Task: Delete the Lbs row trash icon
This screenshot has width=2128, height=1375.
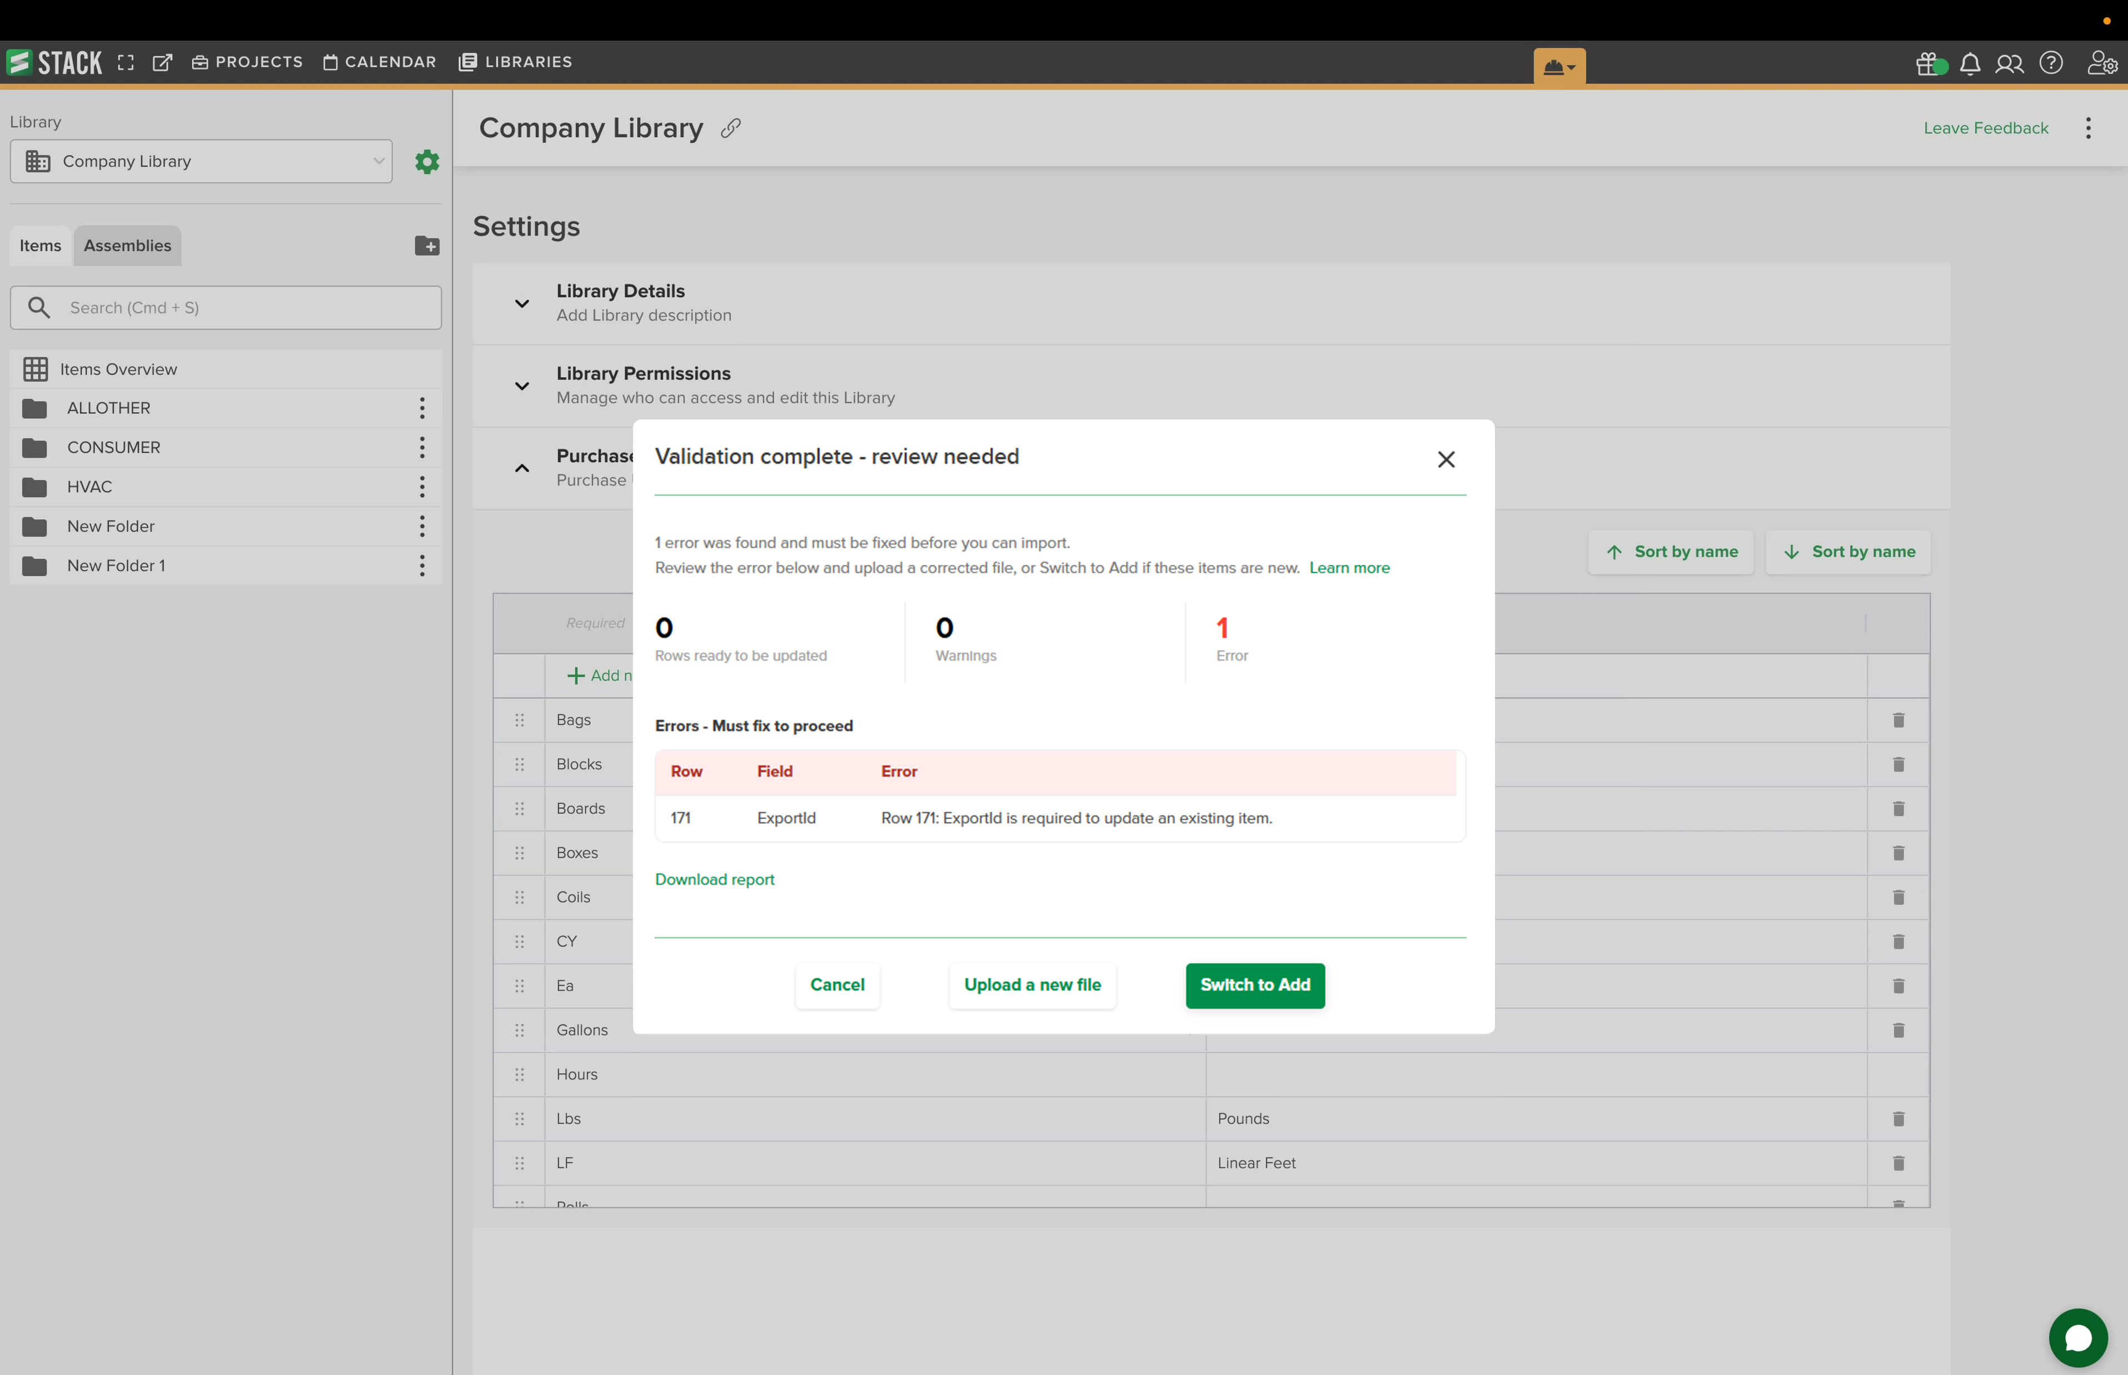Action: click(1898, 1119)
